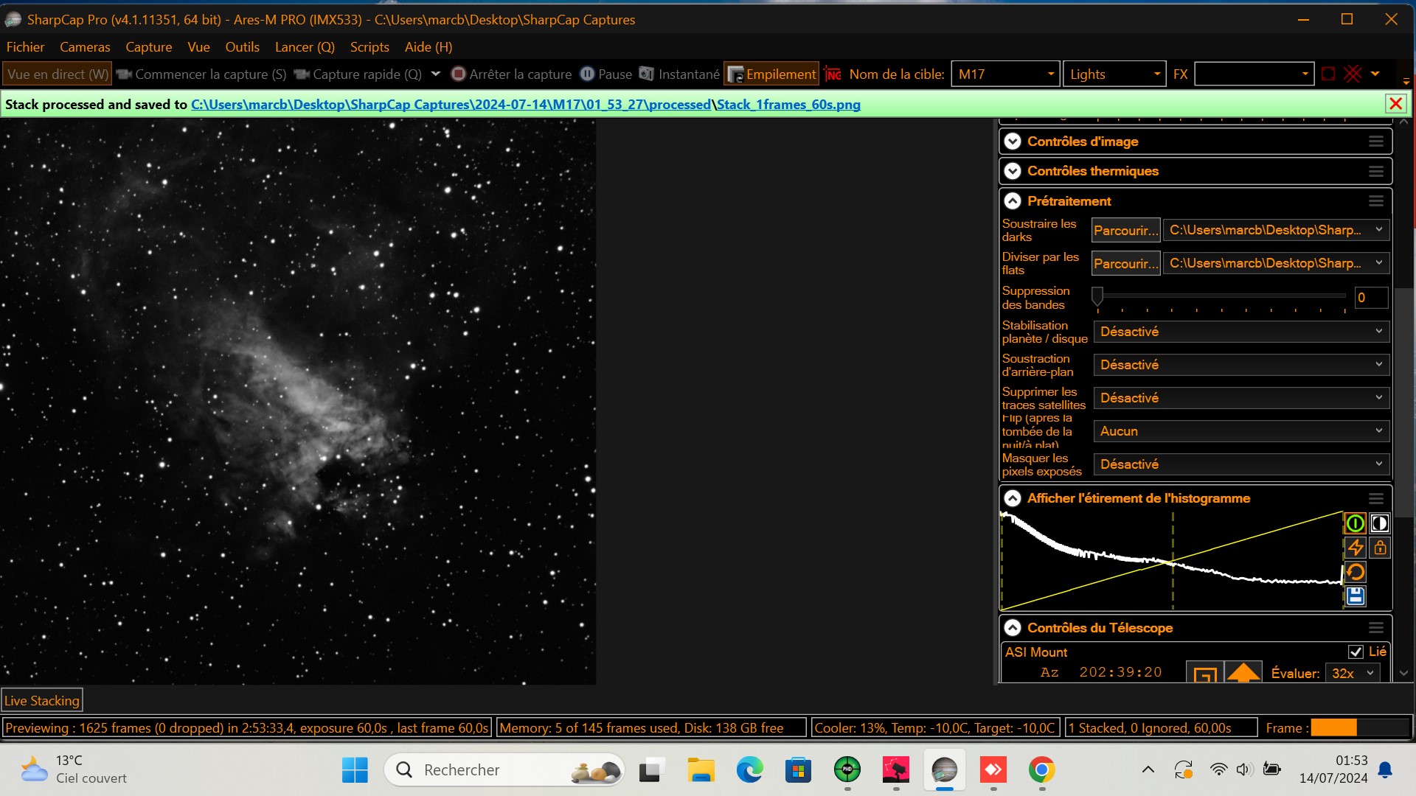The height and width of the screenshot is (796, 1416).
Task: Uncheck the Lié checkbox for ASI Mount
Action: [x=1356, y=652]
